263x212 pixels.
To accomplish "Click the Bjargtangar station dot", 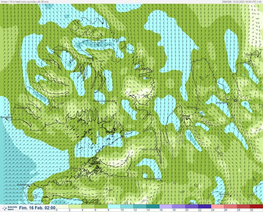I will [x=7, y=119].
